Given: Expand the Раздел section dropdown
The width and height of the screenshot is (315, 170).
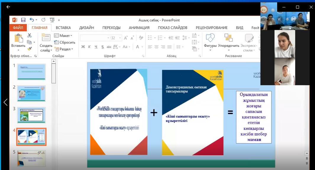Looking at the screenshot, I should pos(63,49).
